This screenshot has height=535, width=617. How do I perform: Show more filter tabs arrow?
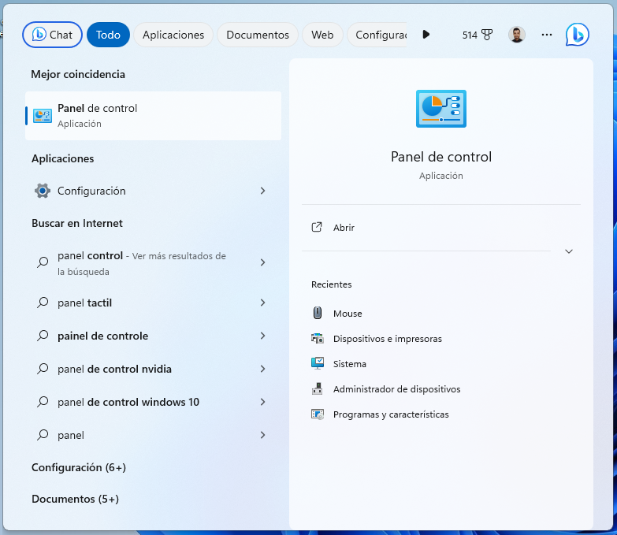(x=426, y=35)
